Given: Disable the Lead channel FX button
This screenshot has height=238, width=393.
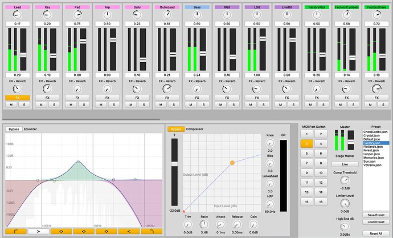Looking at the screenshot, I should tap(18, 98).
